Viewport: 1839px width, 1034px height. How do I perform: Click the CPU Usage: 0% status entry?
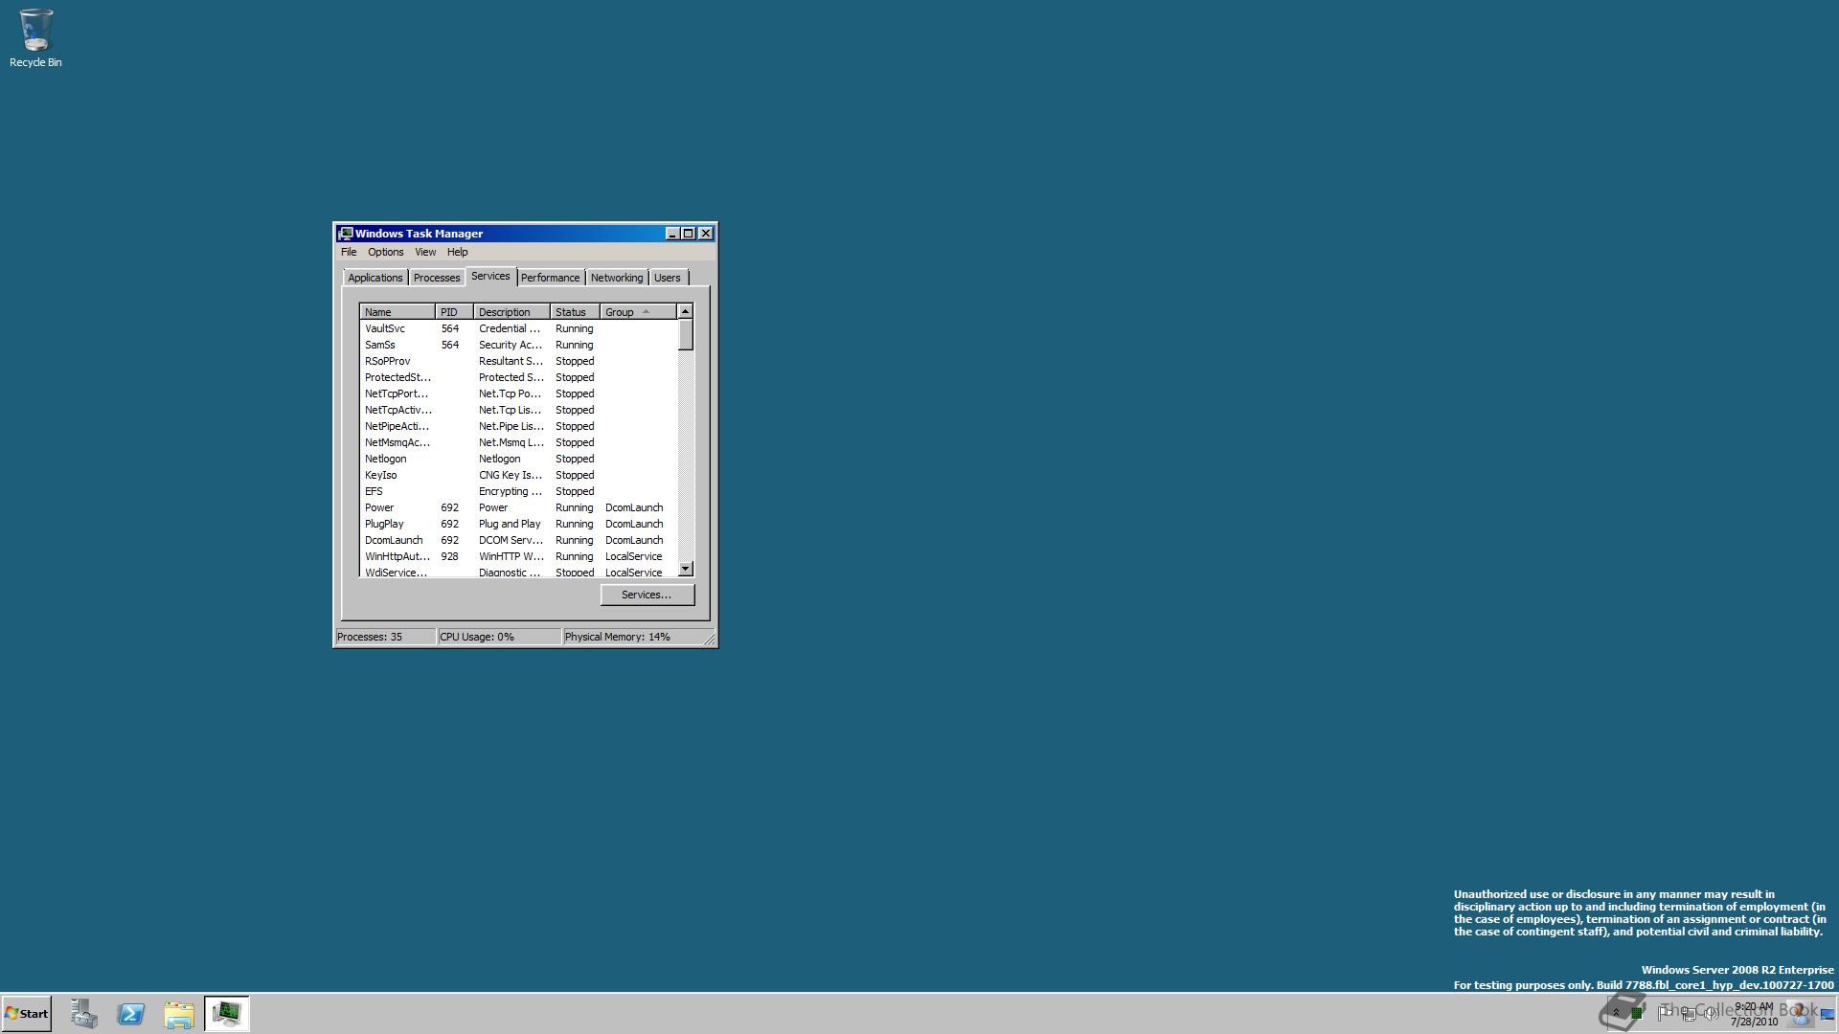[499, 637]
